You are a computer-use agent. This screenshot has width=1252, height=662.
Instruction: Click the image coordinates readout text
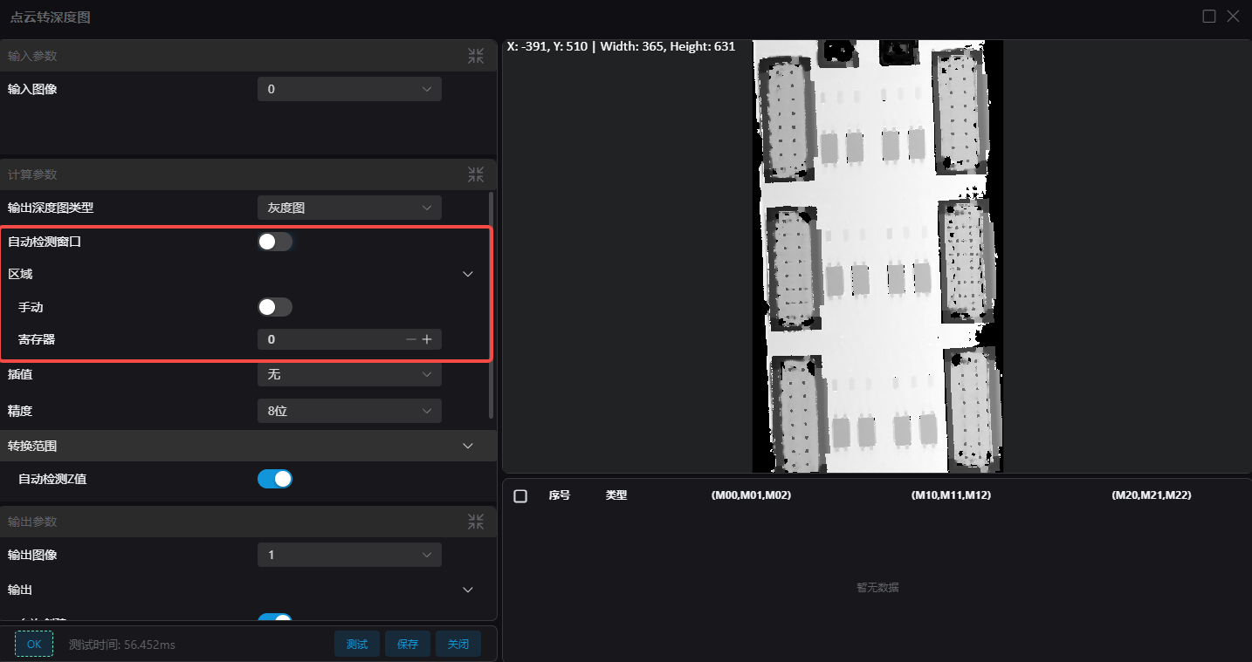(x=621, y=46)
